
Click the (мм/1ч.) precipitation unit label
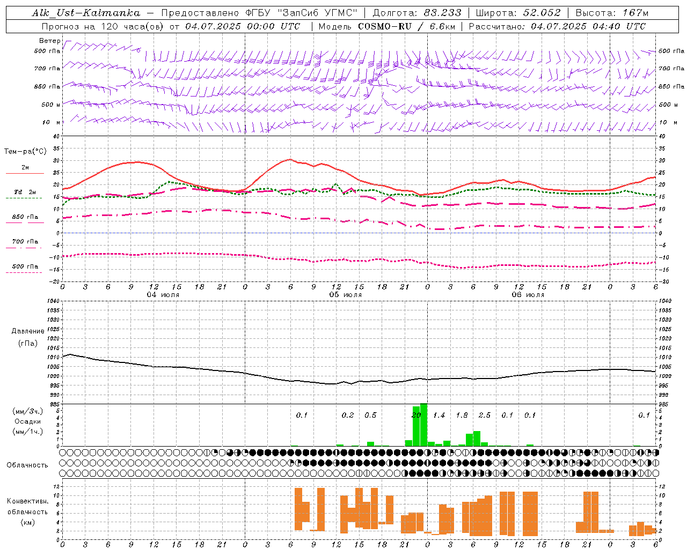point(28,432)
